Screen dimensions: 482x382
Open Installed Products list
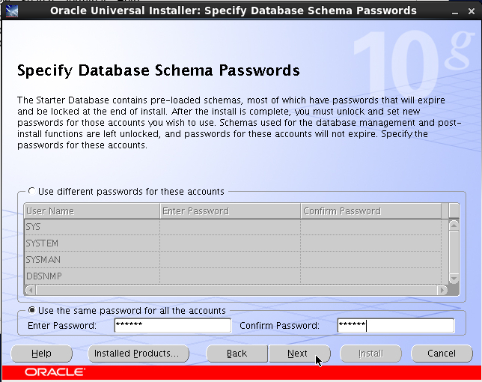click(x=138, y=354)
